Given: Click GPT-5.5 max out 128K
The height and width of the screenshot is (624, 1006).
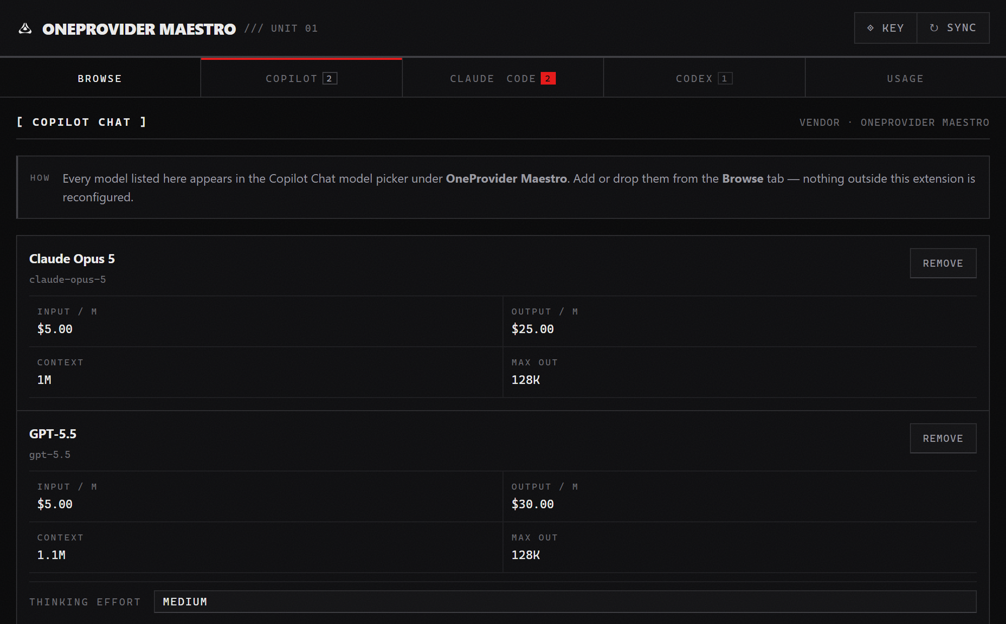Looking at the screenshot, I should pos(526,555).
